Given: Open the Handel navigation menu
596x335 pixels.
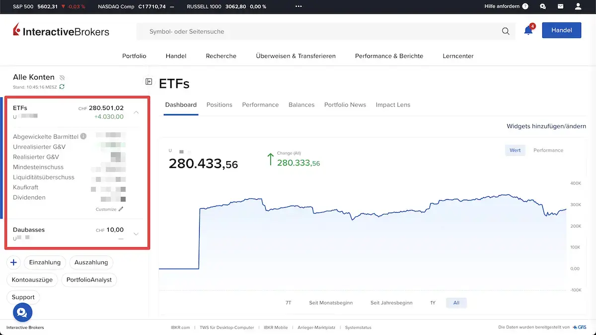Looking at the screenshot, I should point(176,56).
